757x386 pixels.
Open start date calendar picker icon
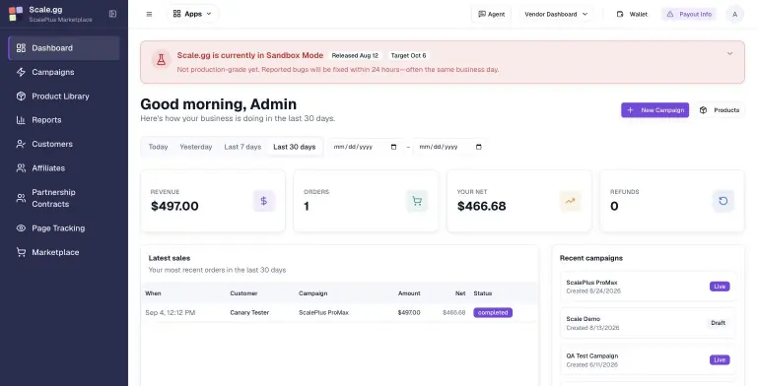pos(393,147)
